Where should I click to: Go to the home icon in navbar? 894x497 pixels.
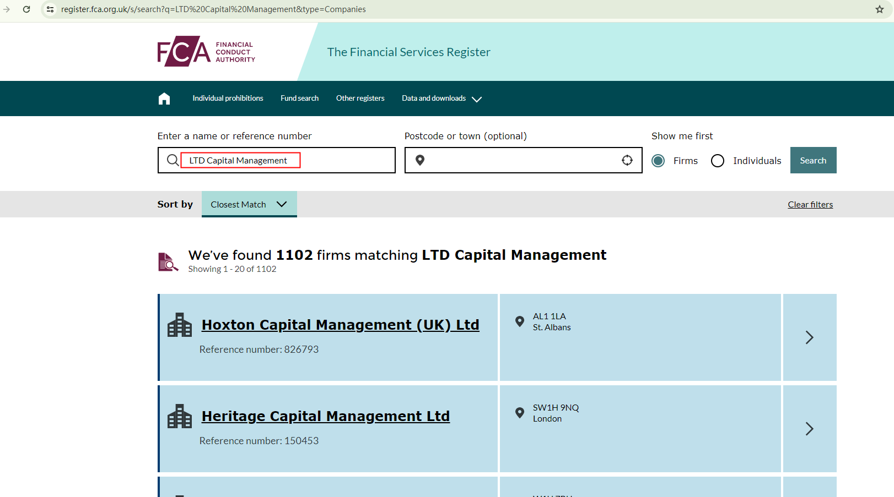[164, 99]
